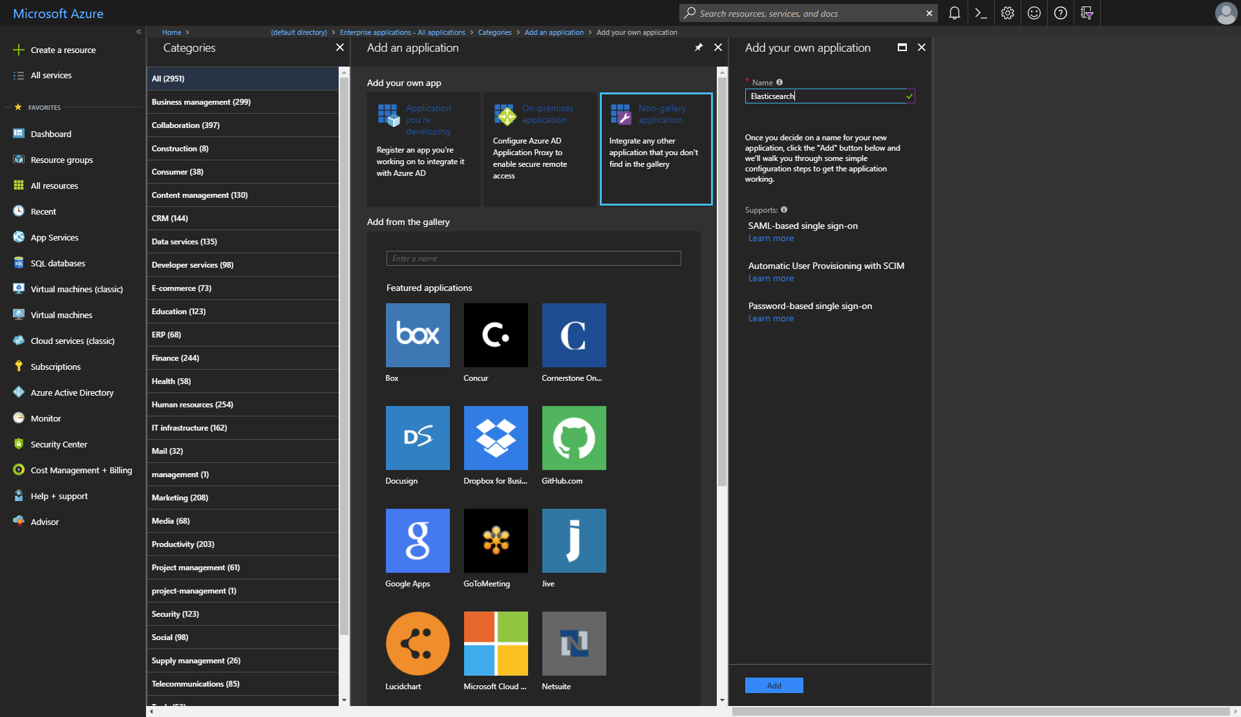The height and width of the screenshot is (717, 1241).
Task: Select the Netsuite application tile
Action: coord(573,643)
